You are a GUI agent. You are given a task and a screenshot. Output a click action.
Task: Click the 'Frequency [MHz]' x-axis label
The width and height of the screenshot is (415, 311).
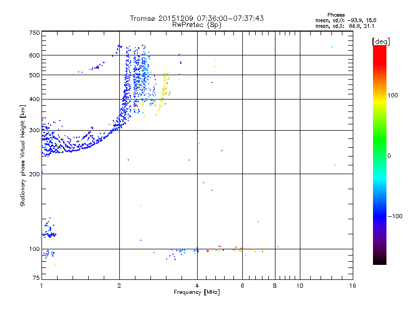[x=197, y=292]
